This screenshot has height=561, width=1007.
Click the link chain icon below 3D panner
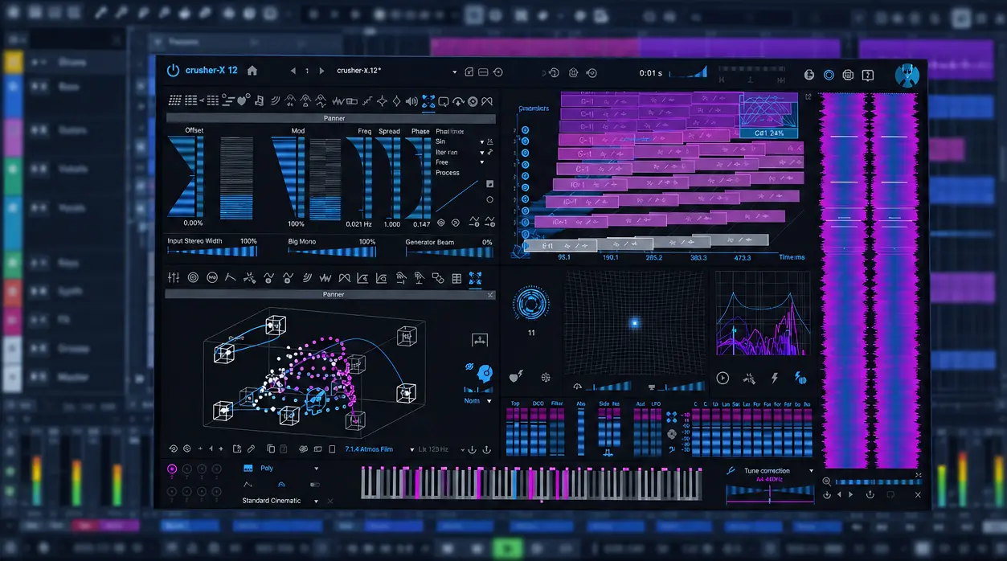(304, 449)
